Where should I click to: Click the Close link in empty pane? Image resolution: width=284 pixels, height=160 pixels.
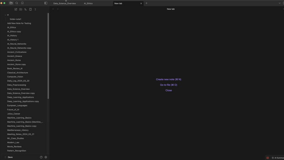point(169,90)
